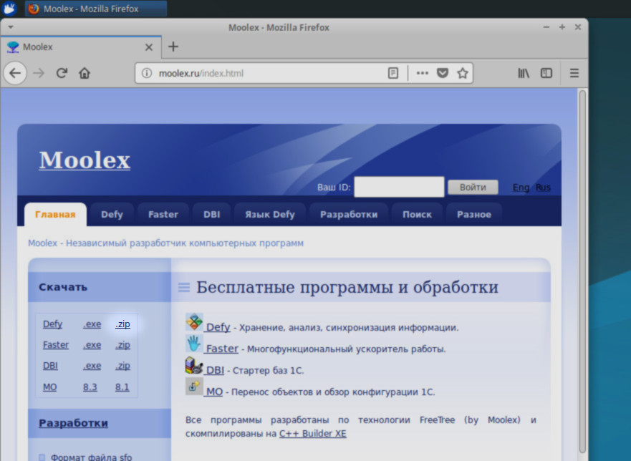Click the address bar URL moolex.ru
The width and height of the screenshot is (631, 461).
pyautogui.click(x=201, y=73)
